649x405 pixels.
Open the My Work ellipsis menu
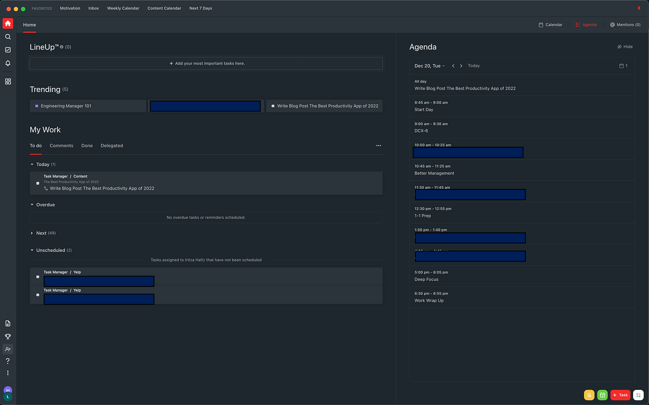coord(378,146)
